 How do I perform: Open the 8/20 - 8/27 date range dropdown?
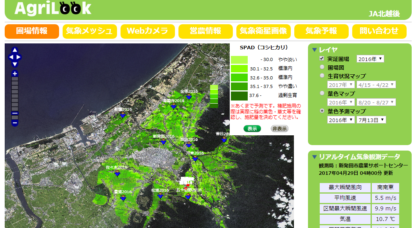click(x=376, y=102)
